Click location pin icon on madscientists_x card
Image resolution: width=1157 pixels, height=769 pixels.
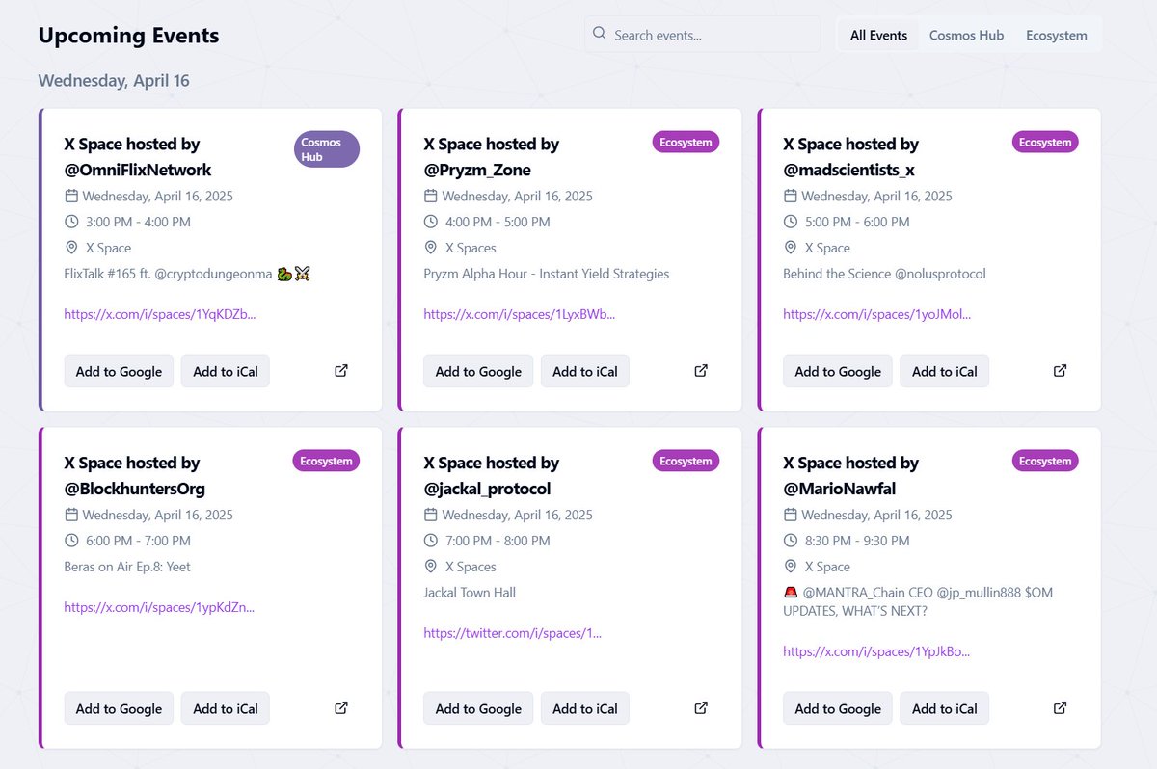click(x=791, y=248)
